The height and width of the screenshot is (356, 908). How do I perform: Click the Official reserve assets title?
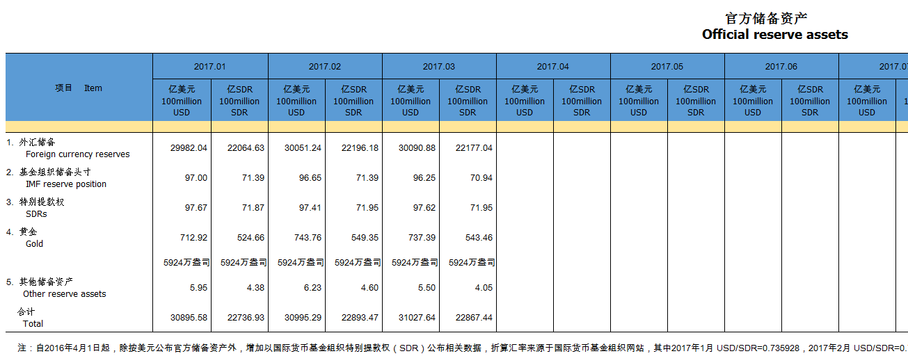[x=774, y=35]
